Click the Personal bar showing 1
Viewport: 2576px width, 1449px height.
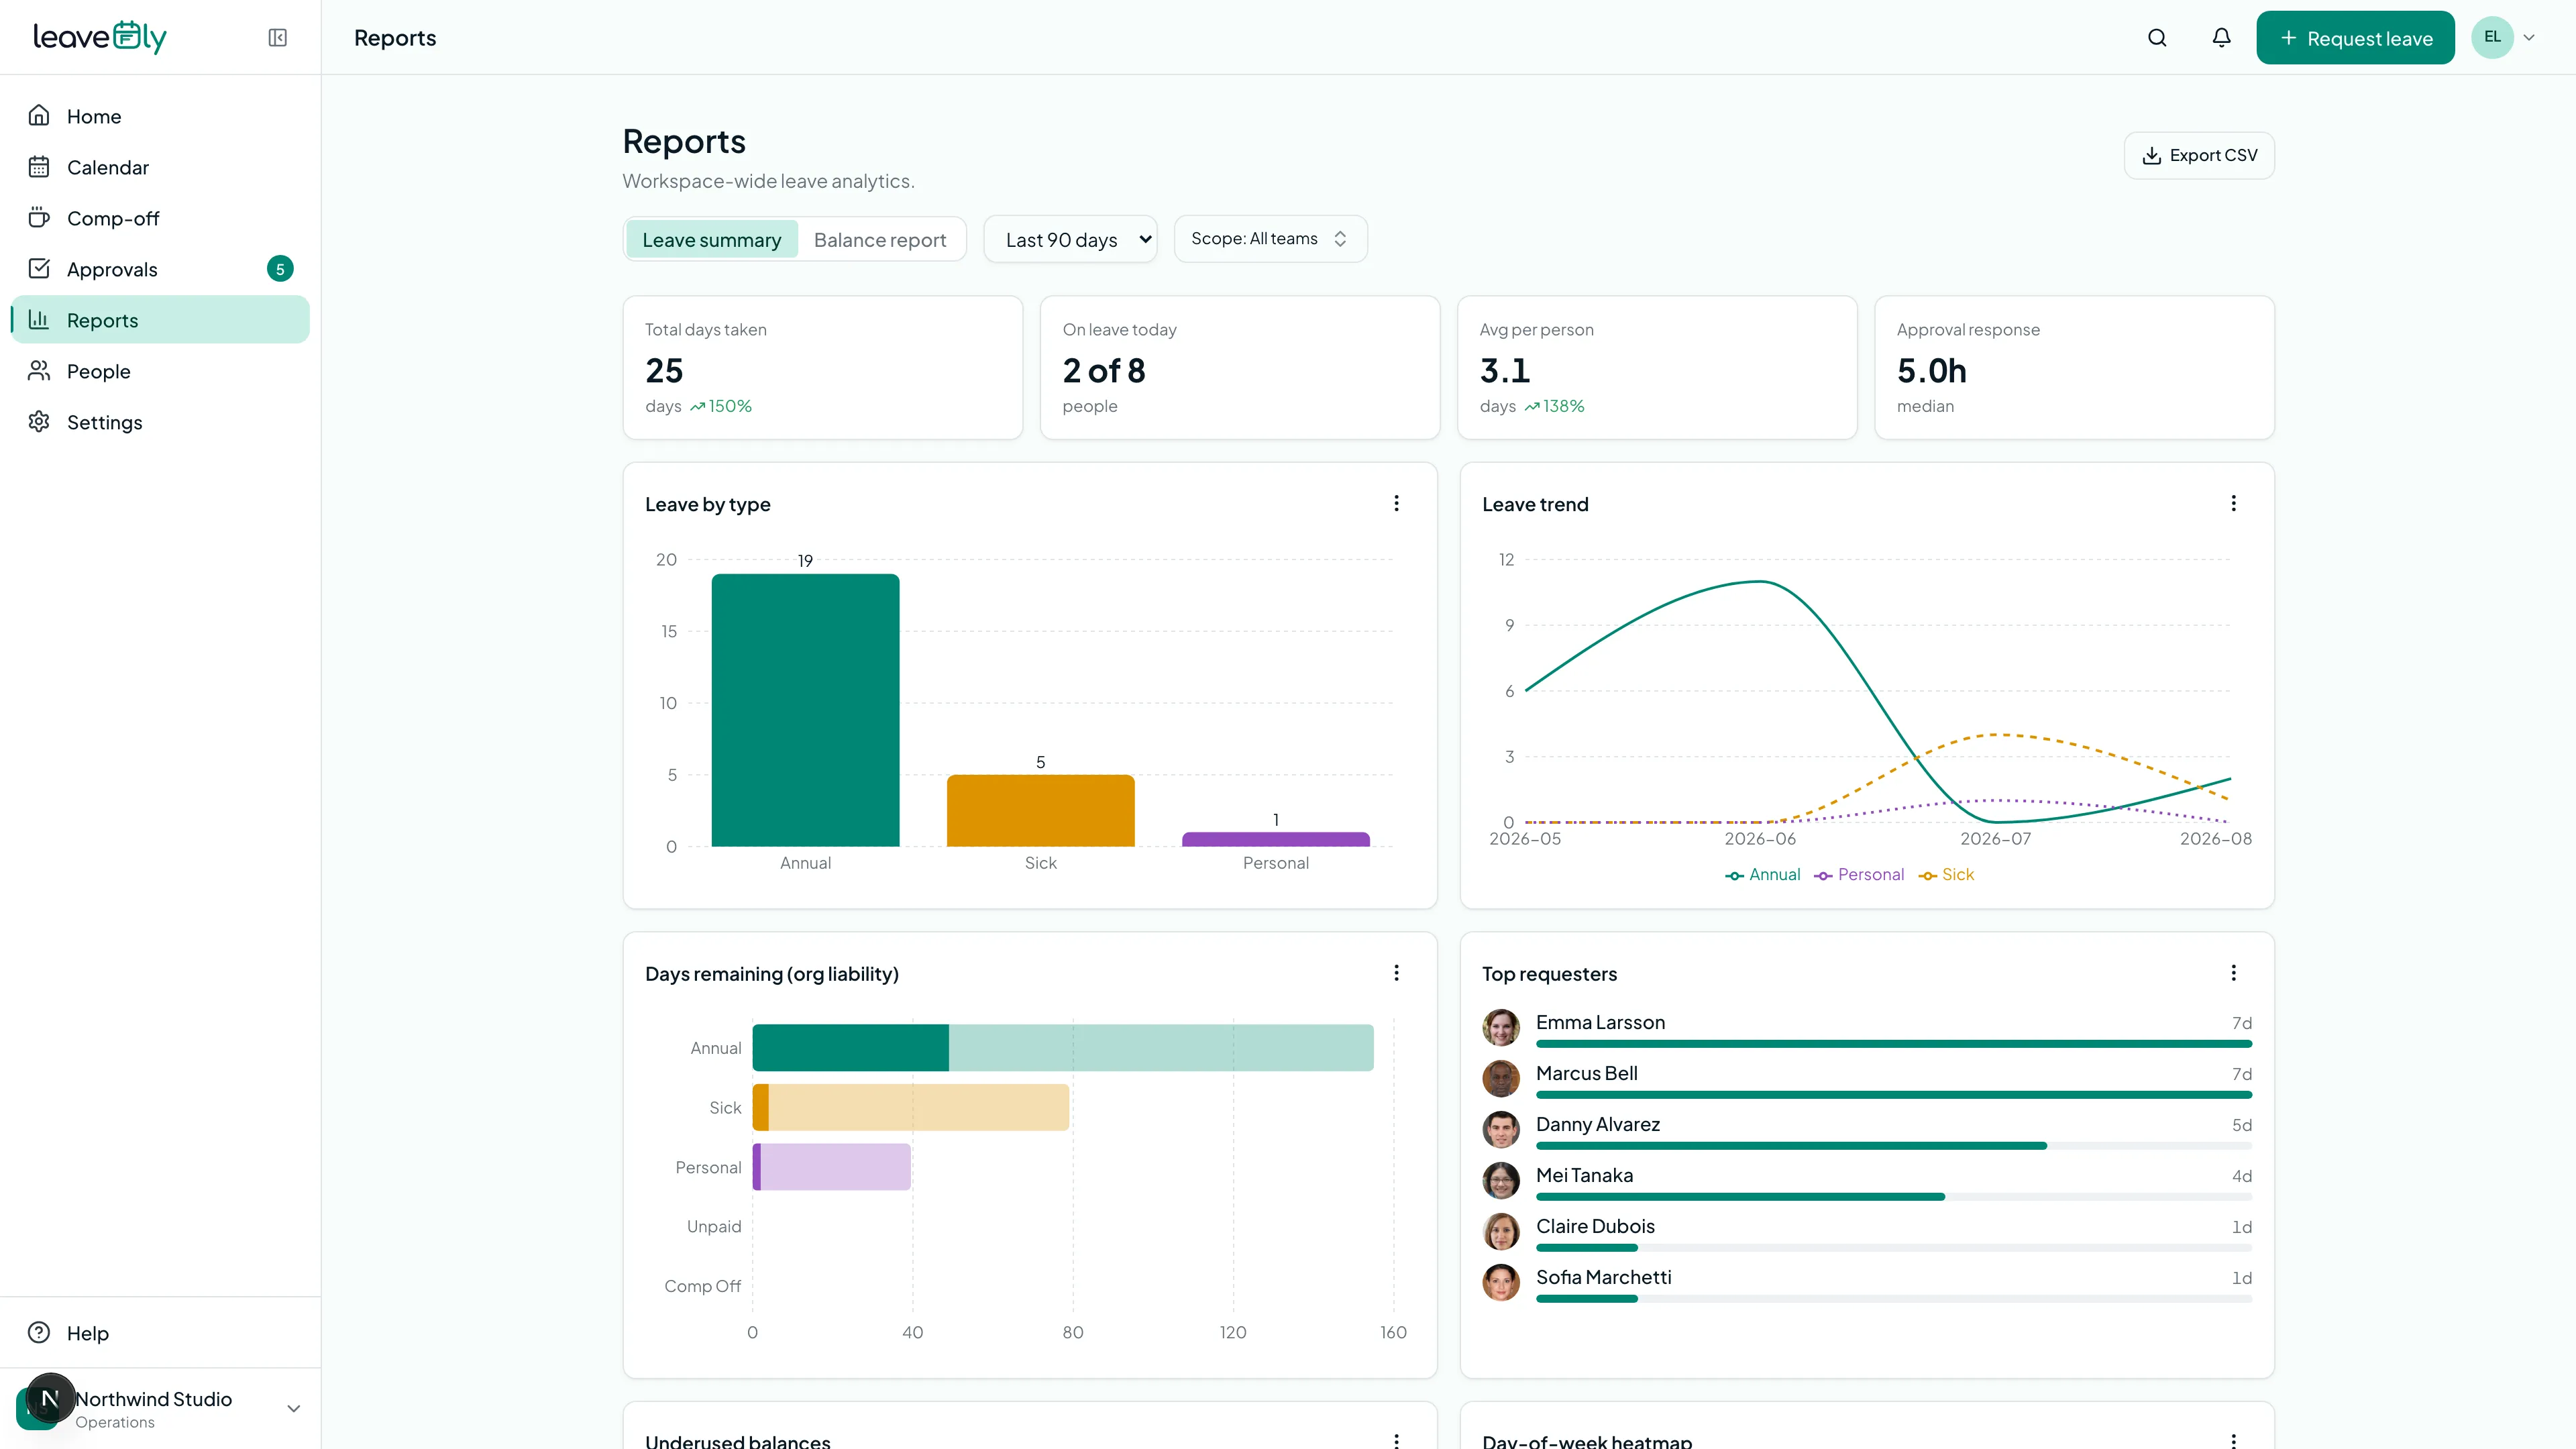click(x=1275, y=840)
